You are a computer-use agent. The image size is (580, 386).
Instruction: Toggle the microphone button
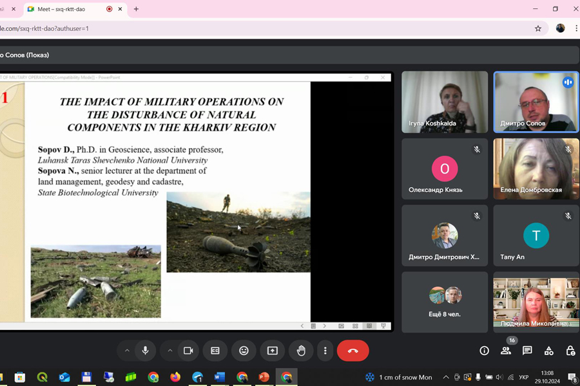(146, 351)
